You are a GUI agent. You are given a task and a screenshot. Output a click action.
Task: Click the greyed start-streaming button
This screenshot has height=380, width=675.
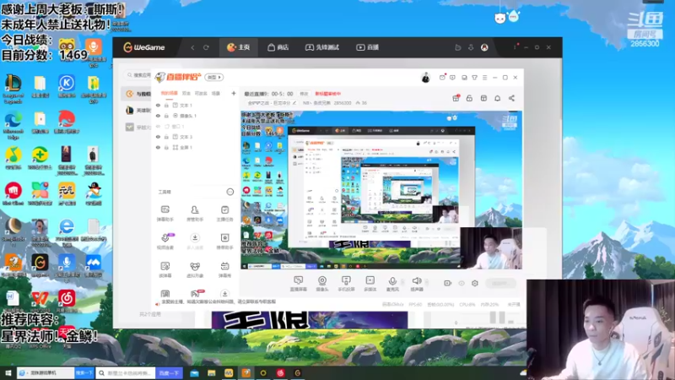tap(500, 283)
